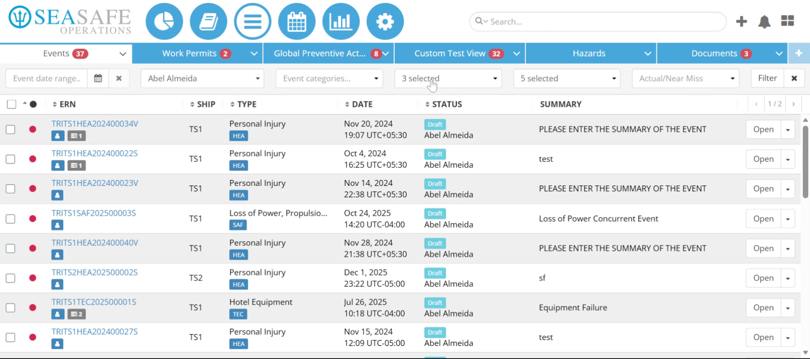Click the Event date range input field
Image resolution: width=810 pixels, height=359 pixels.
(x=47, y=78)
